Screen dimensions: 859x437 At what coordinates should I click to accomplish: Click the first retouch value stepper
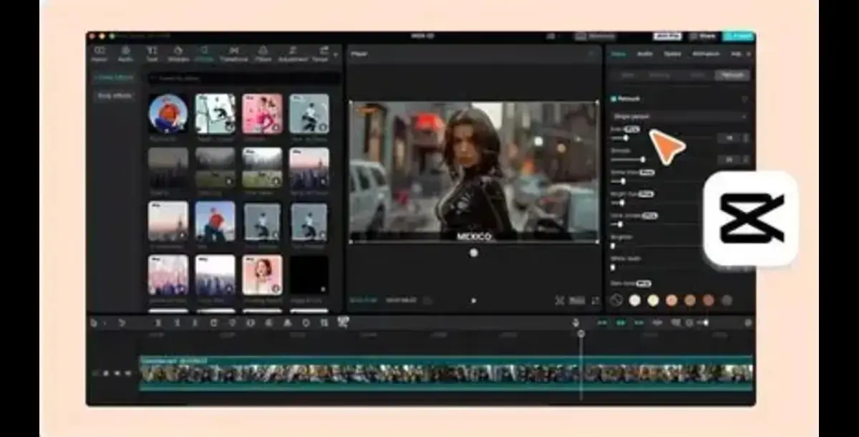[x=746, y=138]
